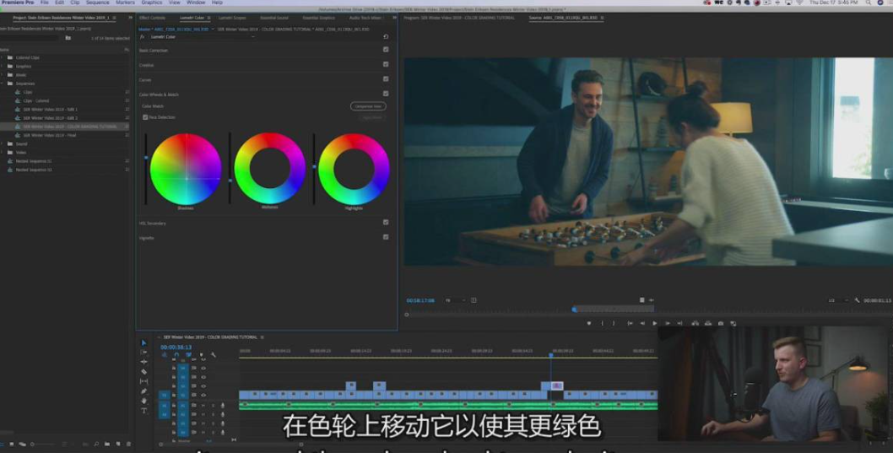Open the Sequence menu
The image size is (893, 453).
97,3
